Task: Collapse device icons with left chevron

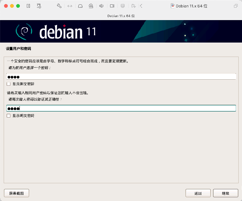Action: [141, 6]
